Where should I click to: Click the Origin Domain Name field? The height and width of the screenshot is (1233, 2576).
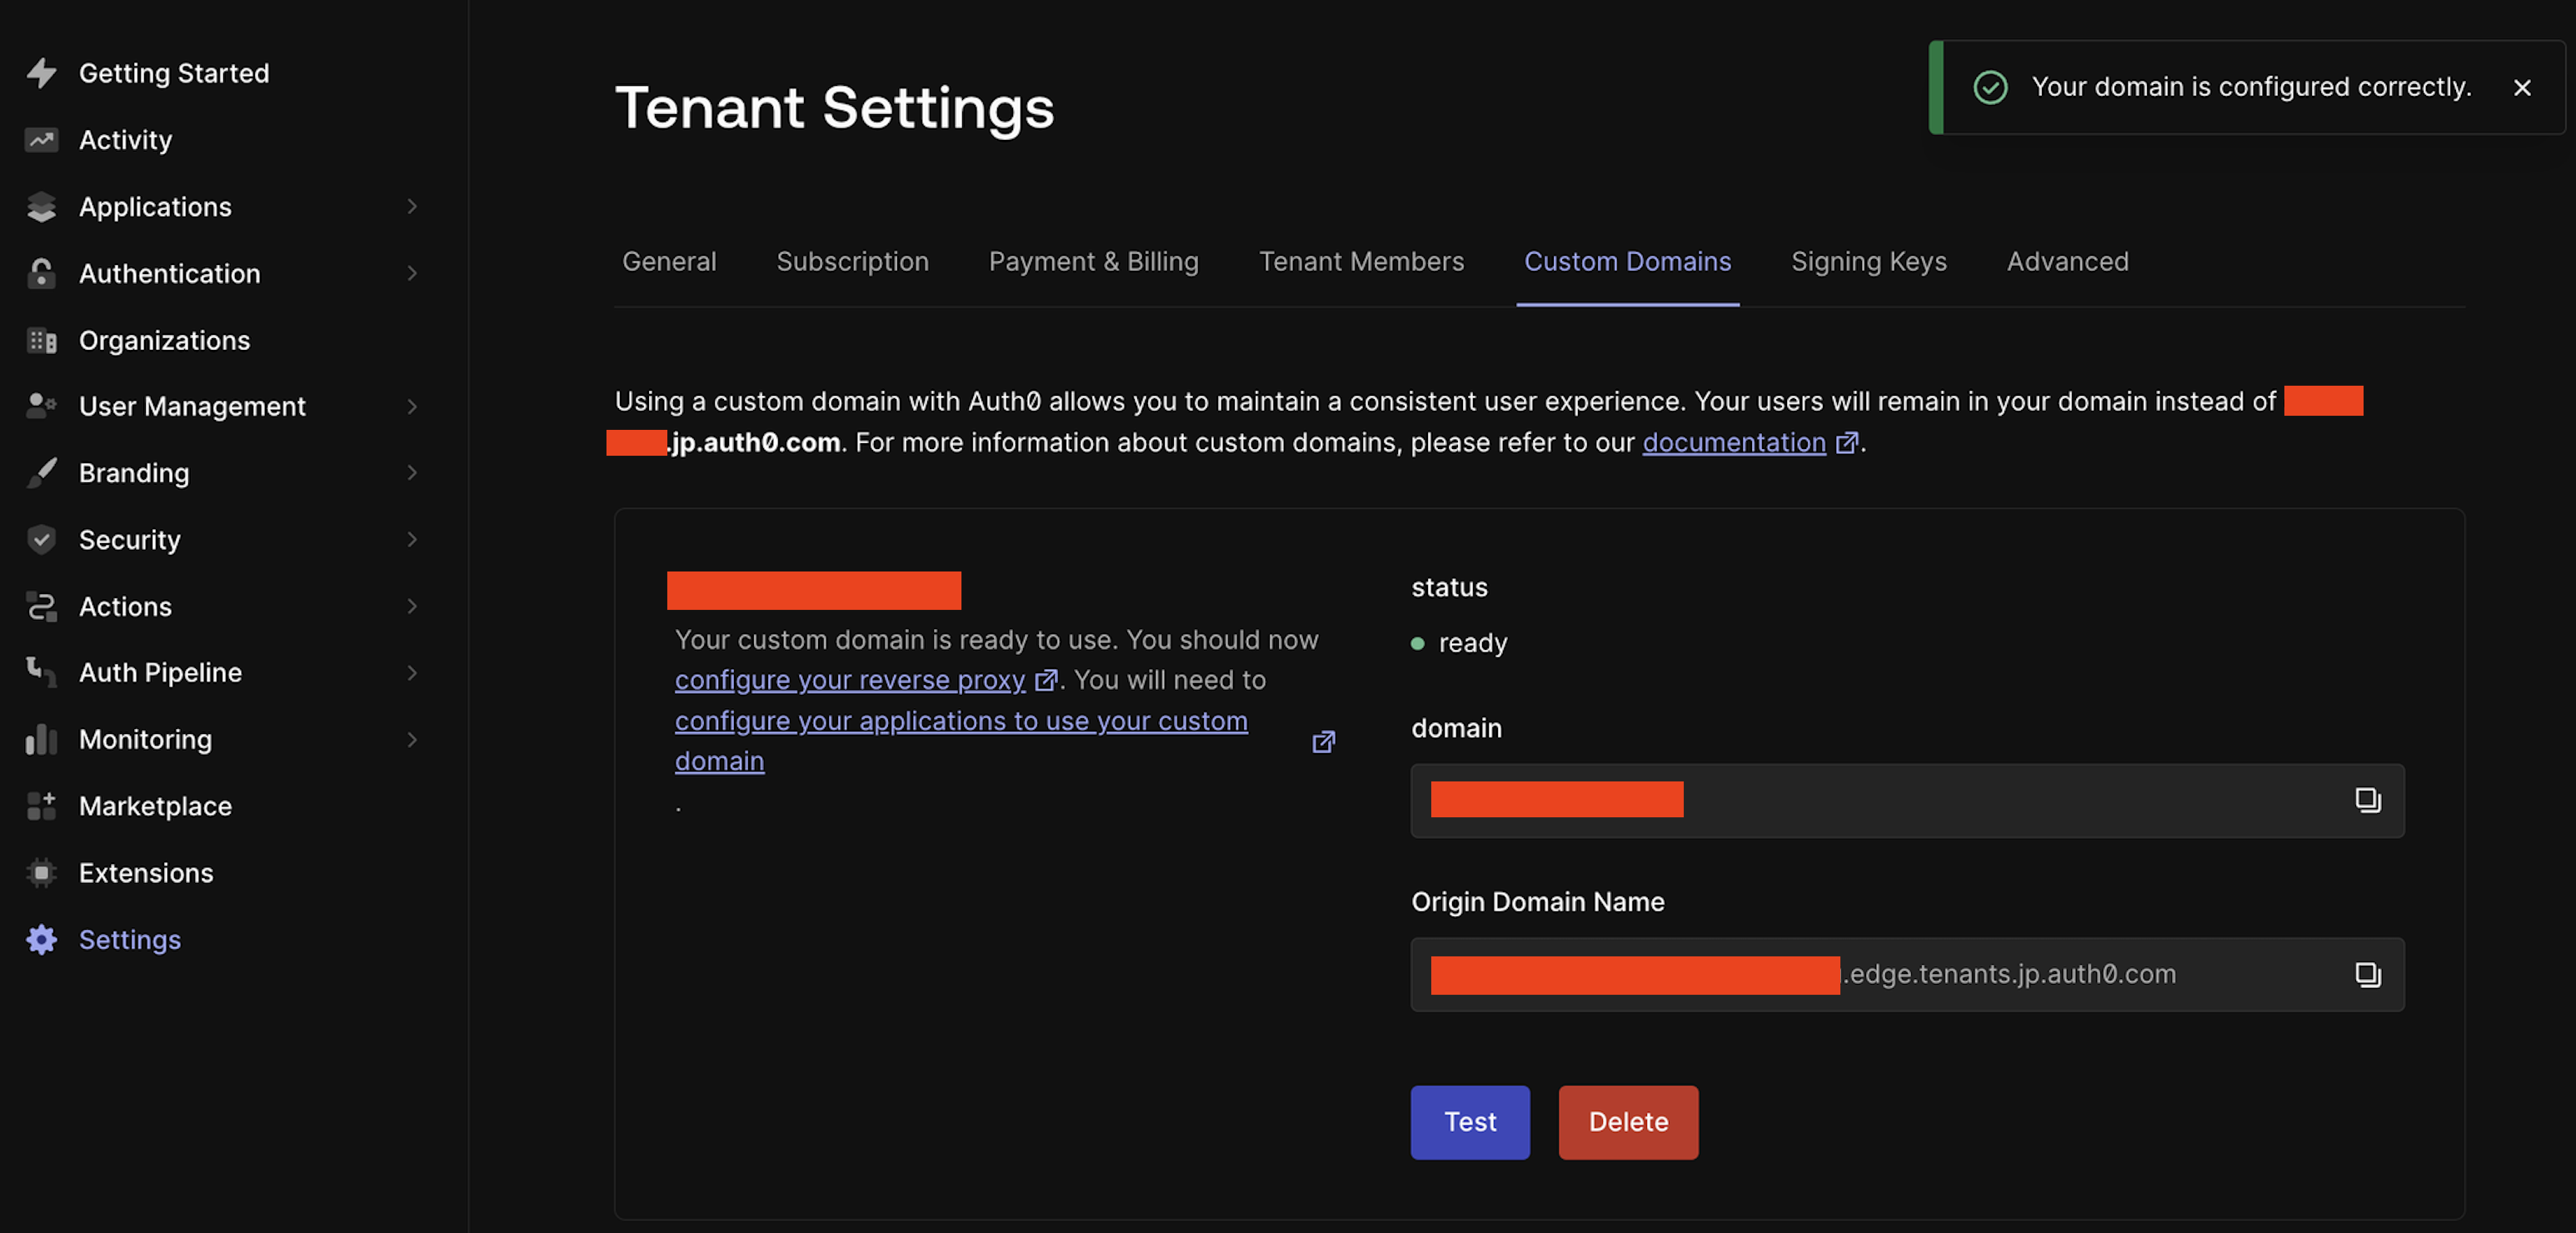pyautogui.click(x=1907, y=974)
